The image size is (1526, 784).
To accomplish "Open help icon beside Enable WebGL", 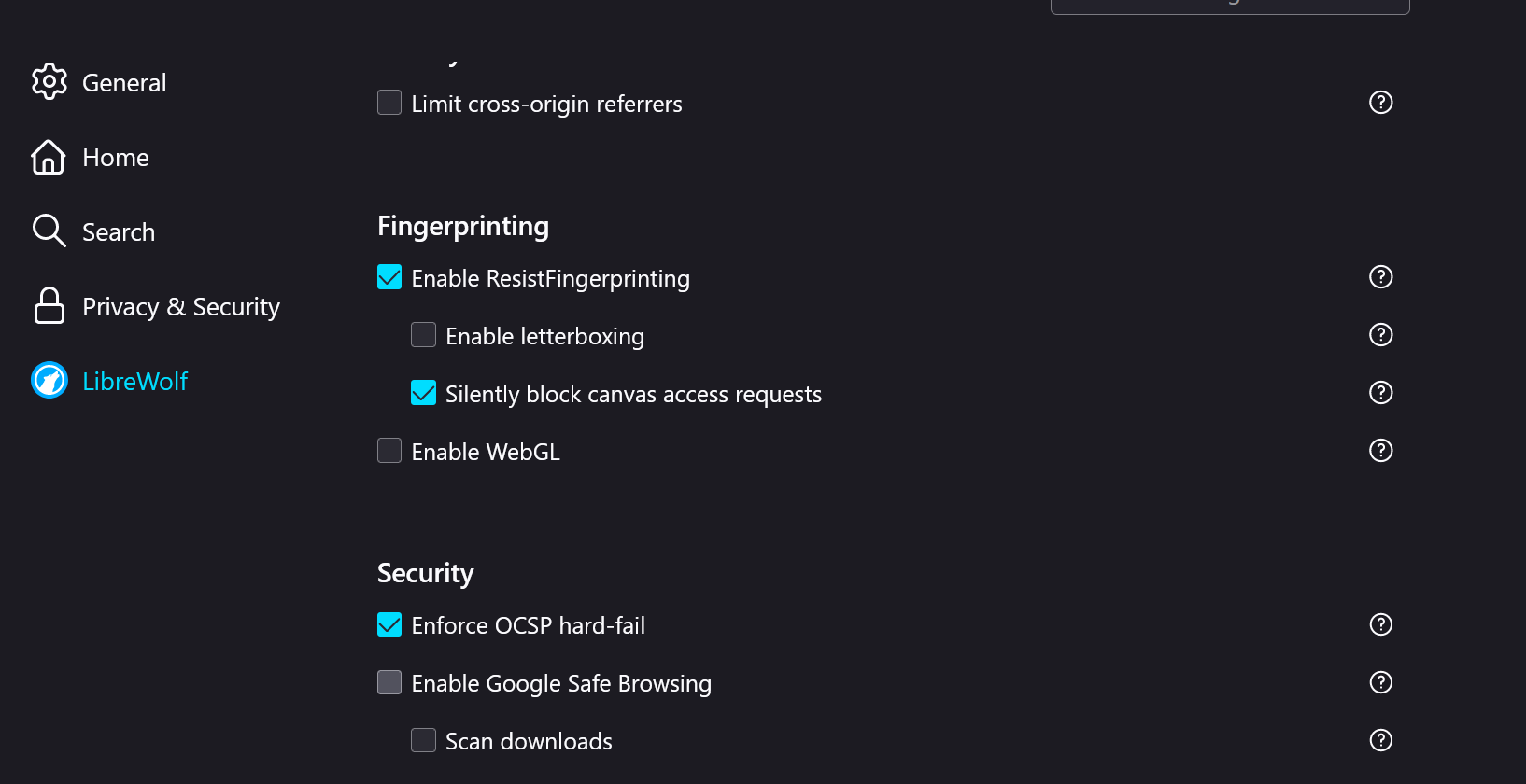I will 1380,451.
